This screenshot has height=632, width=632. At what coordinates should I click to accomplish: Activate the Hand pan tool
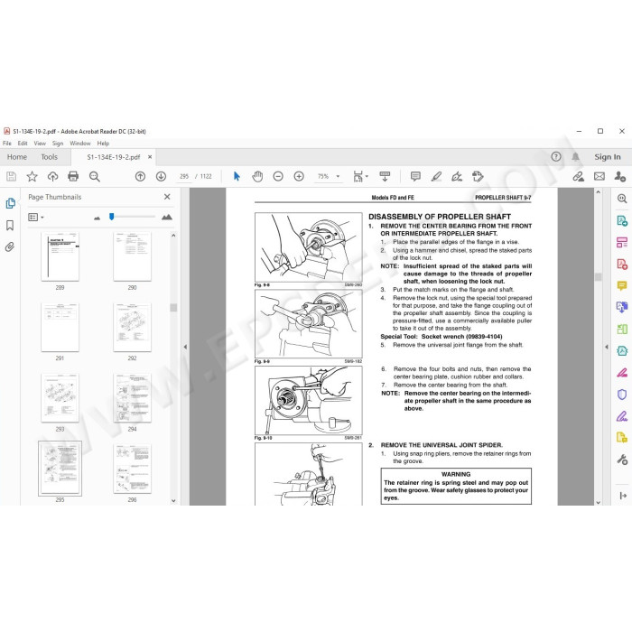pyautogui.click(x=257, y=177)
